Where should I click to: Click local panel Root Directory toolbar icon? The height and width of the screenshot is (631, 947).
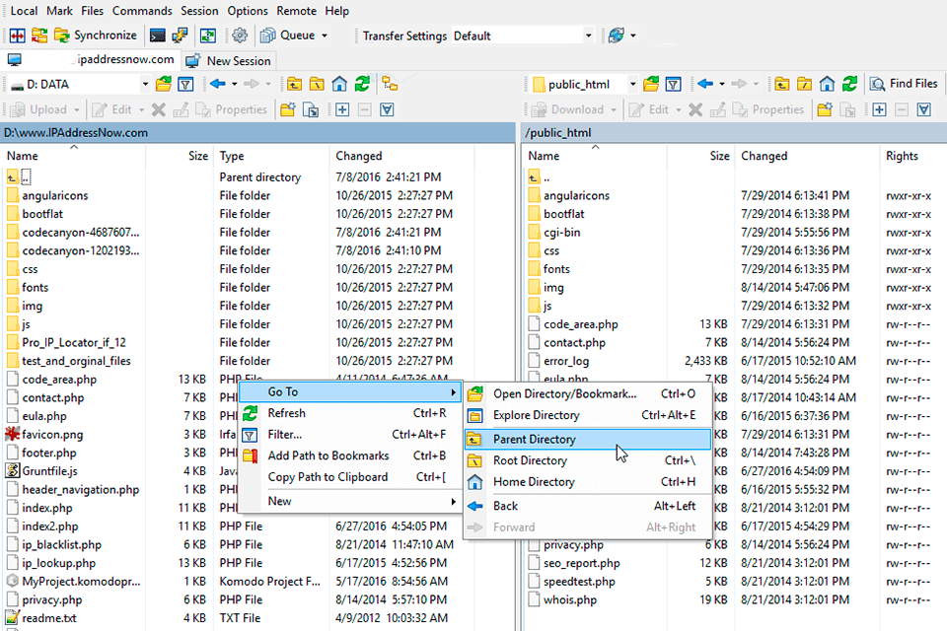[317, 84]
